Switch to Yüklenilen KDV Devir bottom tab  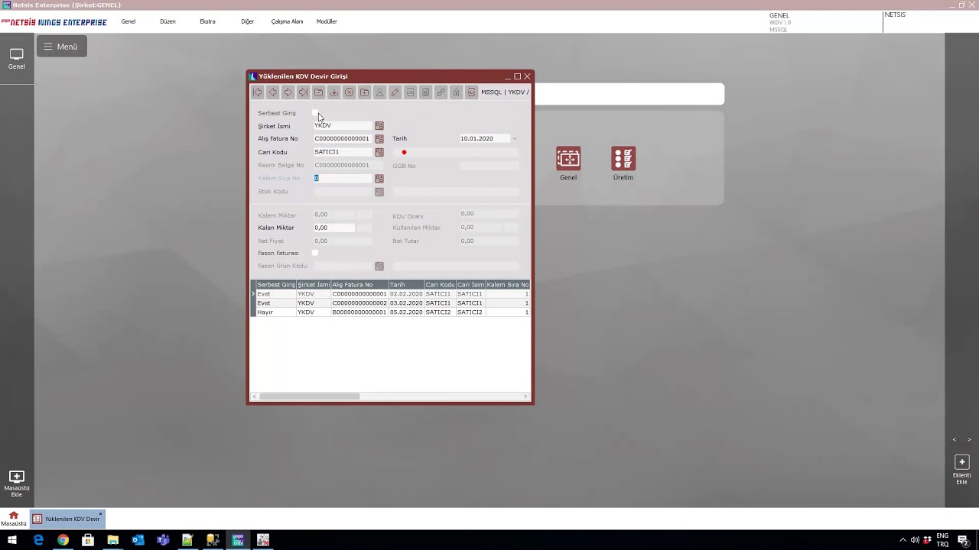tap(67, 519)
